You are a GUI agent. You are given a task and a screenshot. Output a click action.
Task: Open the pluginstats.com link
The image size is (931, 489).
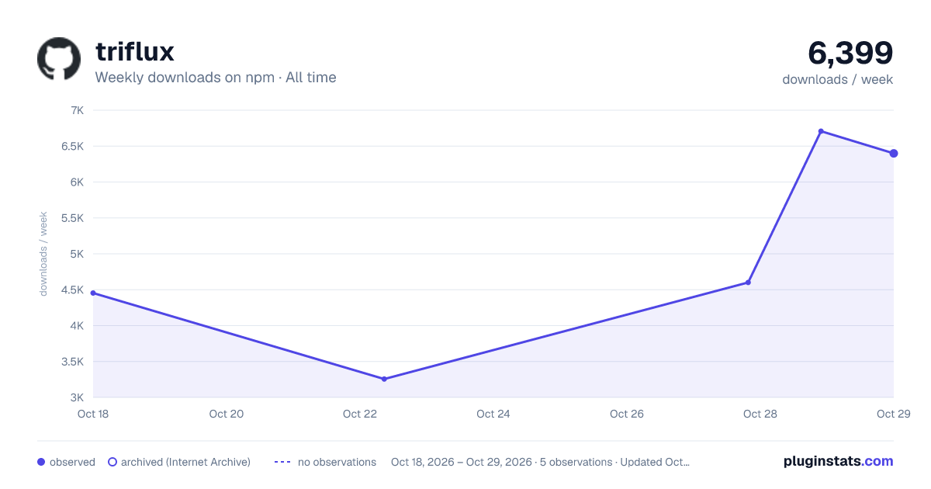tap(838, 461)
